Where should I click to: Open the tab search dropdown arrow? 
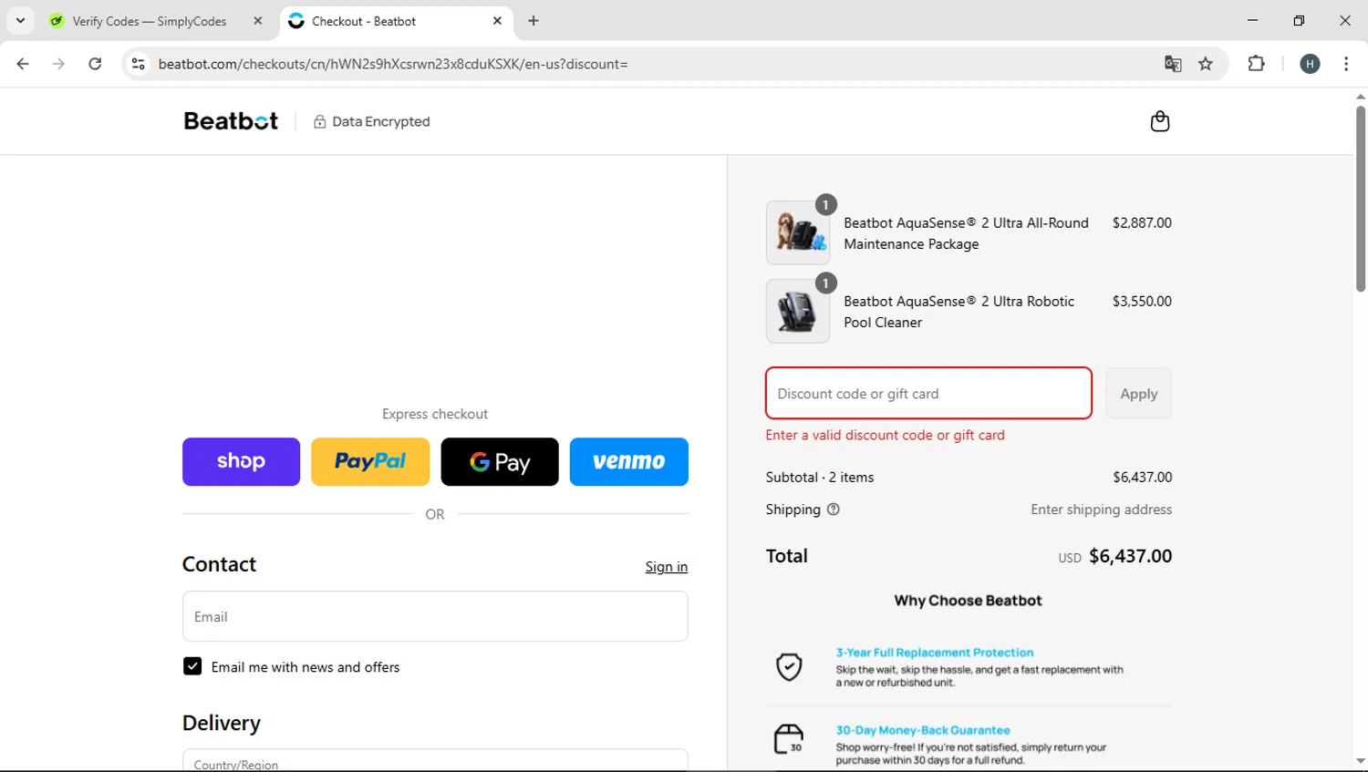pyautogui.click(x=20, y=20)
